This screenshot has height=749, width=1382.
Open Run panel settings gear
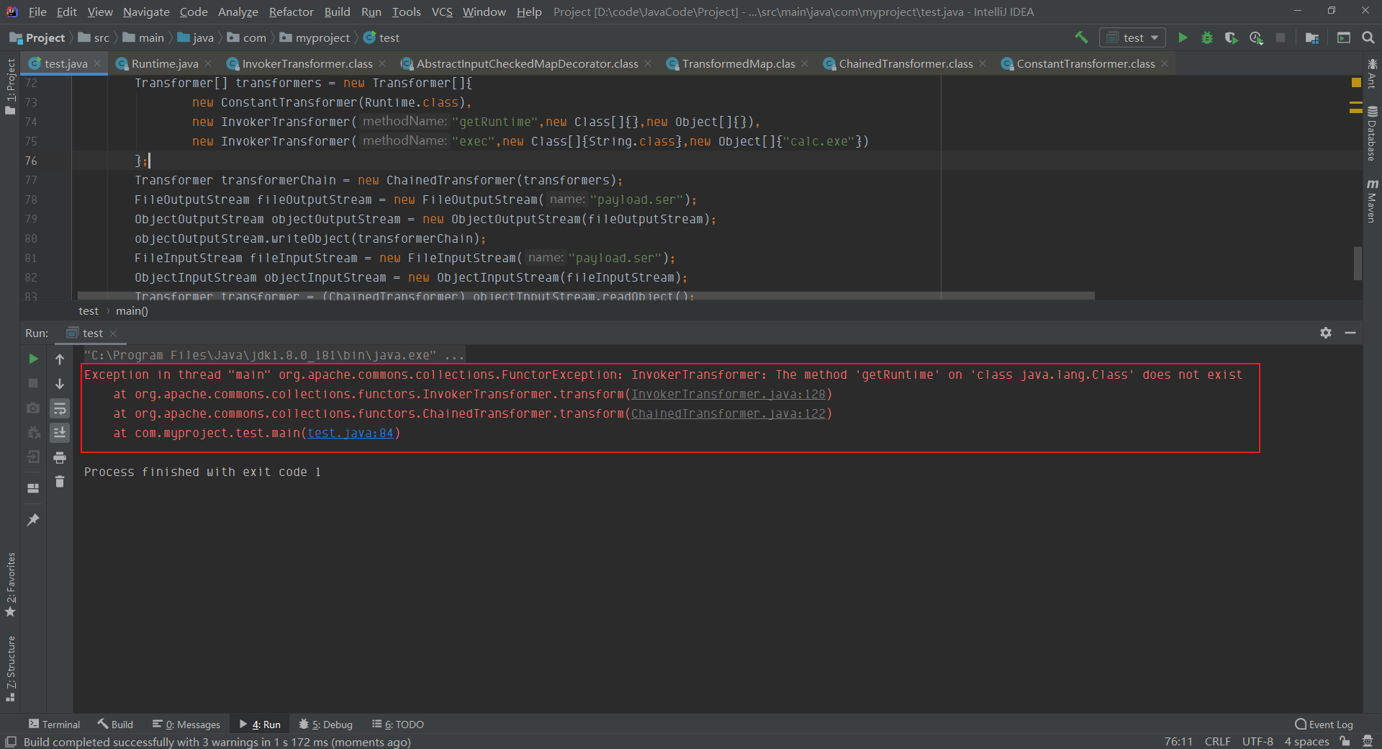click(x=1326, y=333)
